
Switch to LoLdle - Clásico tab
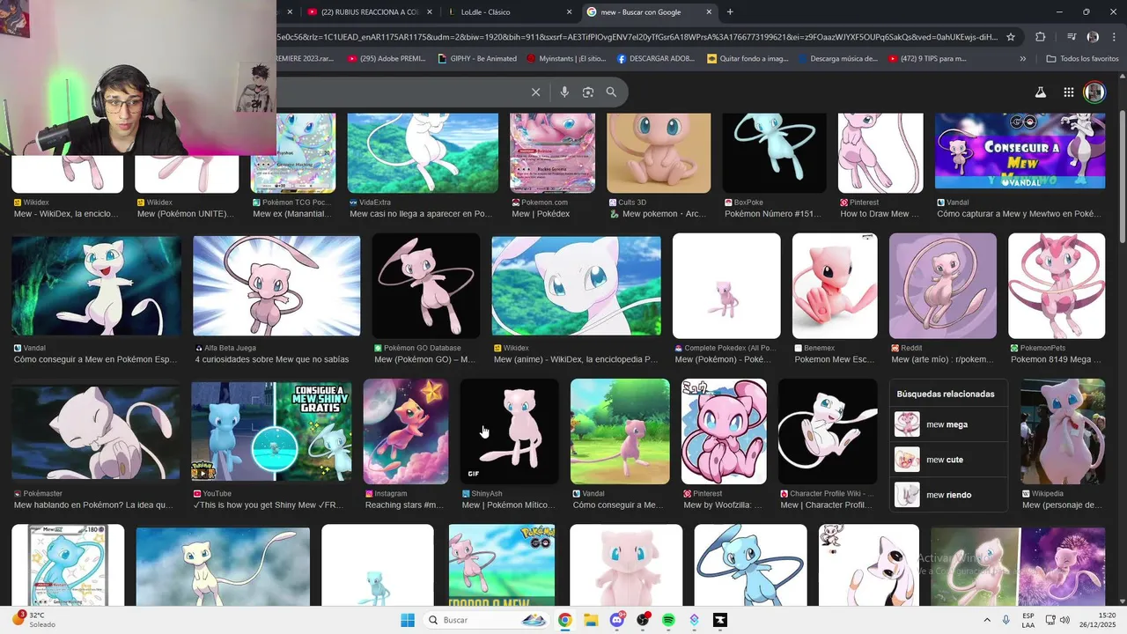509,12
